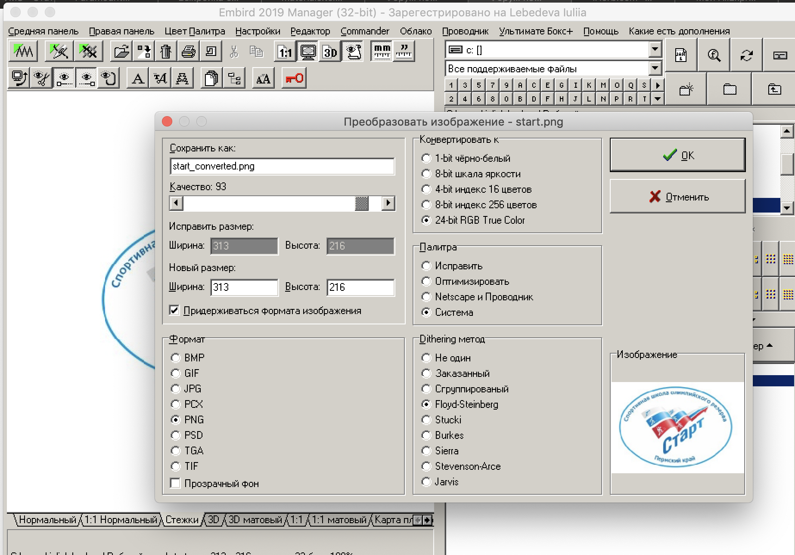Click the Отменить cancel button

pyautogui.click(x=677, y=197)
